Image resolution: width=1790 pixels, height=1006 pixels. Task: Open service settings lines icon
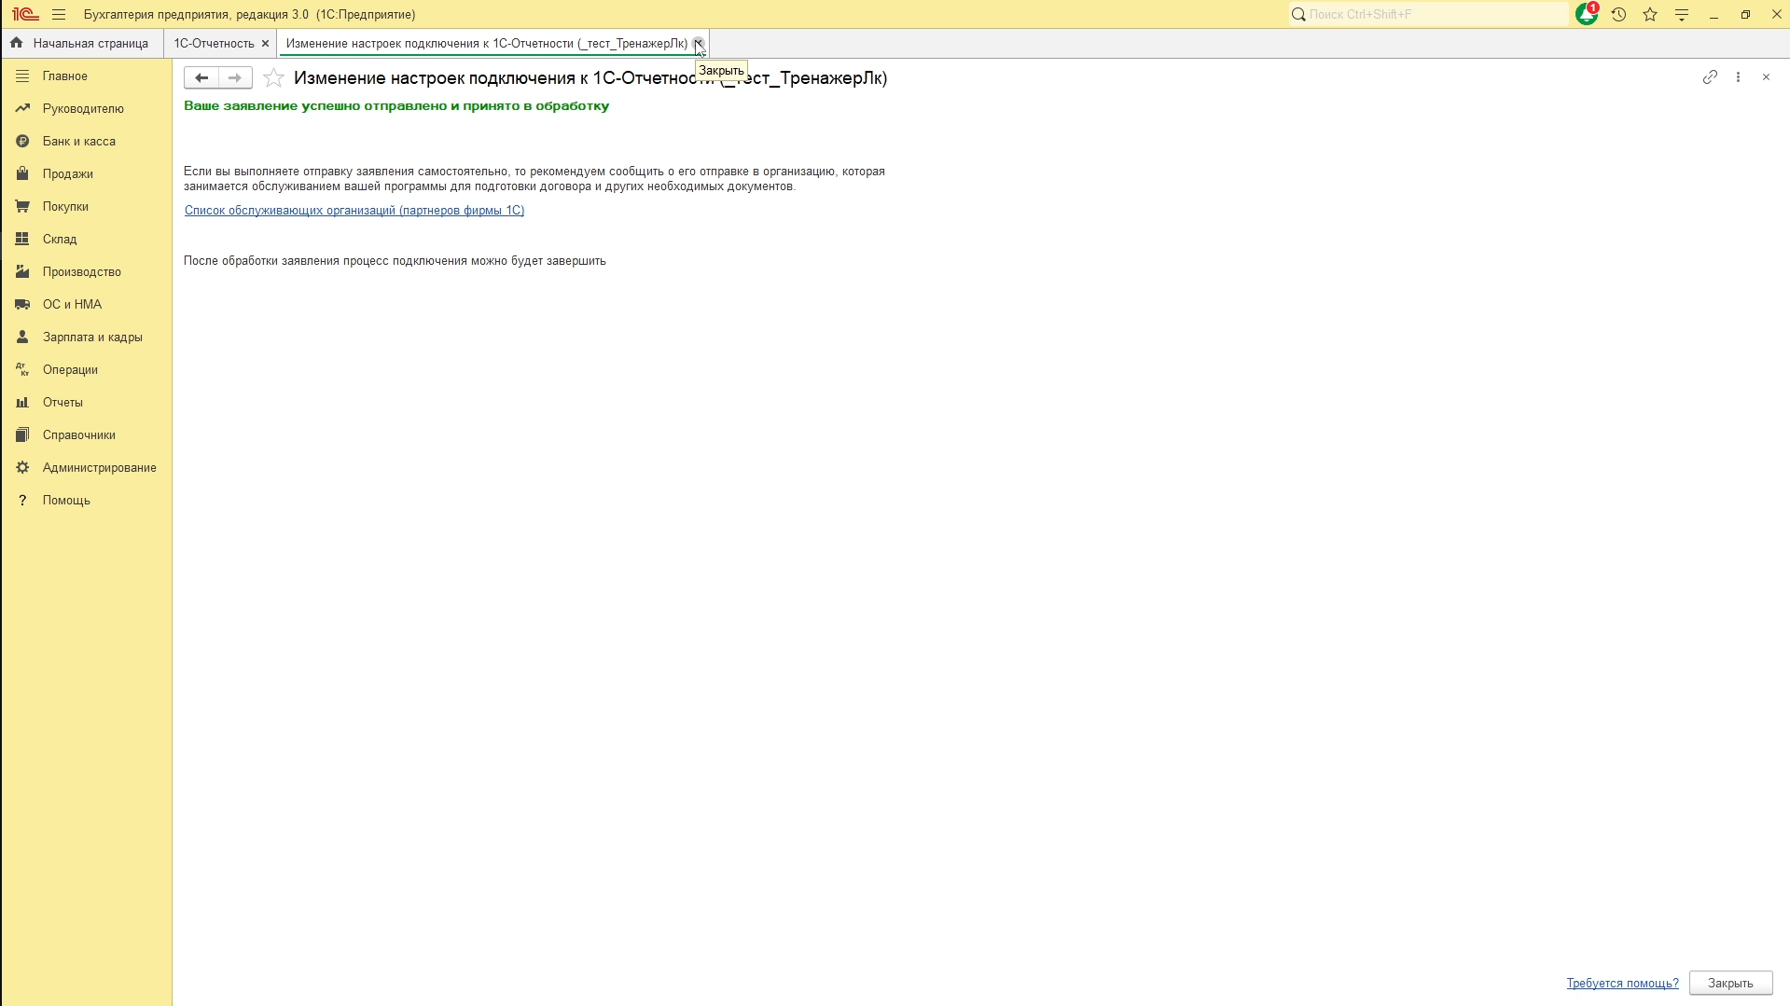pos(1682,15)
